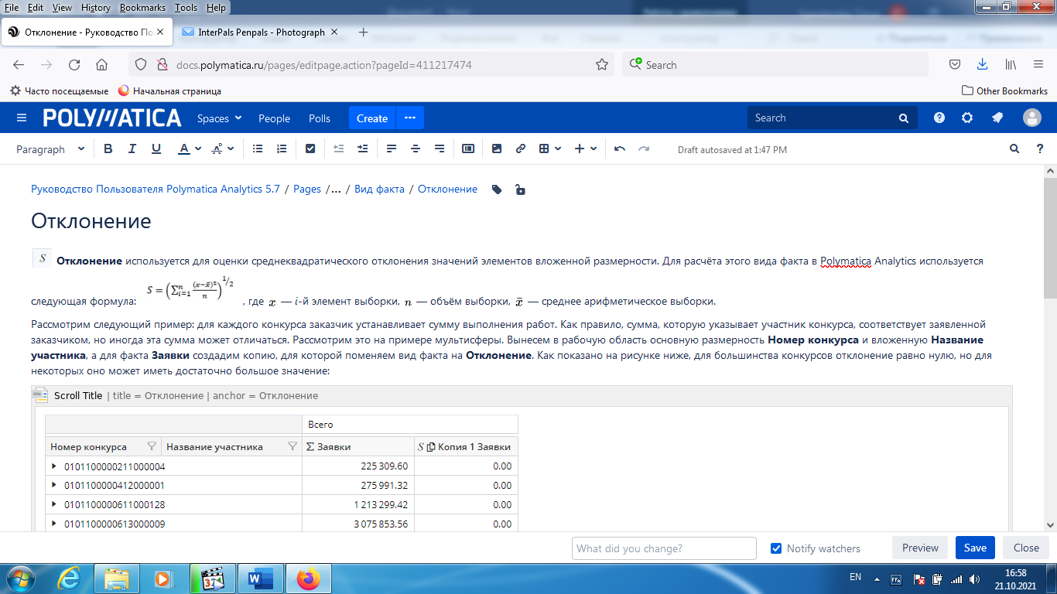Uncheck the Notify watchers checkbox
Image resolution: width=1057 pixels, height=594 pixels.
776,548
